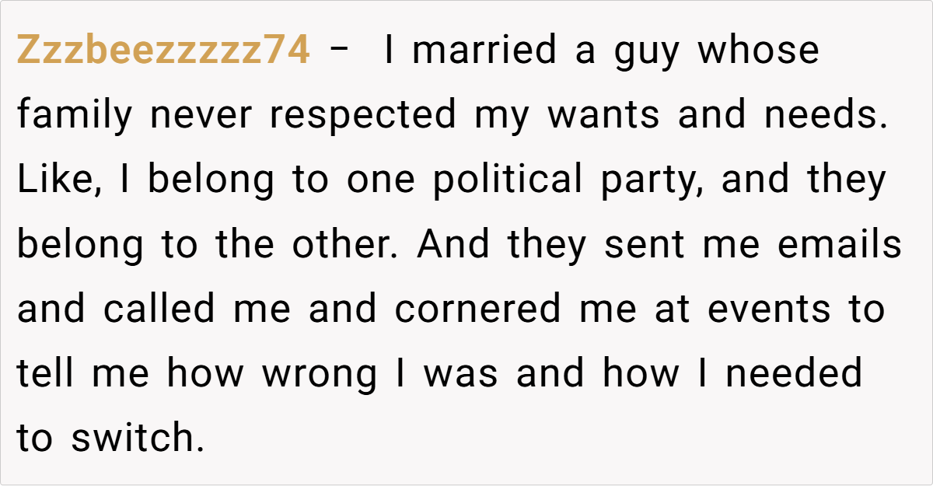Click the word "tell" starting sixth line
Image resolution: width=933 pixels, height=486 pixels.
[47, 375]
